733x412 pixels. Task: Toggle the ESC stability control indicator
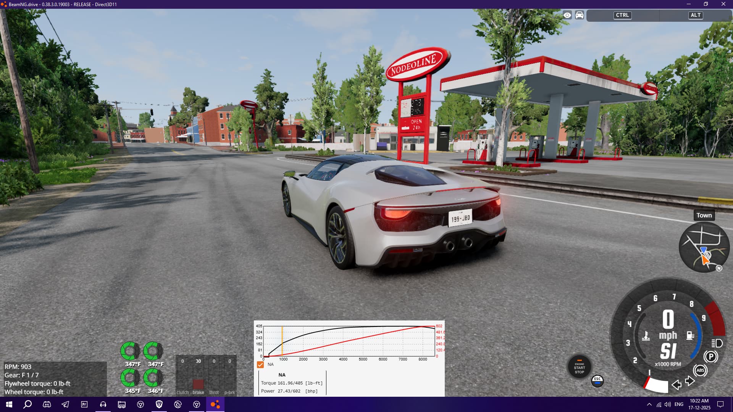597,380
